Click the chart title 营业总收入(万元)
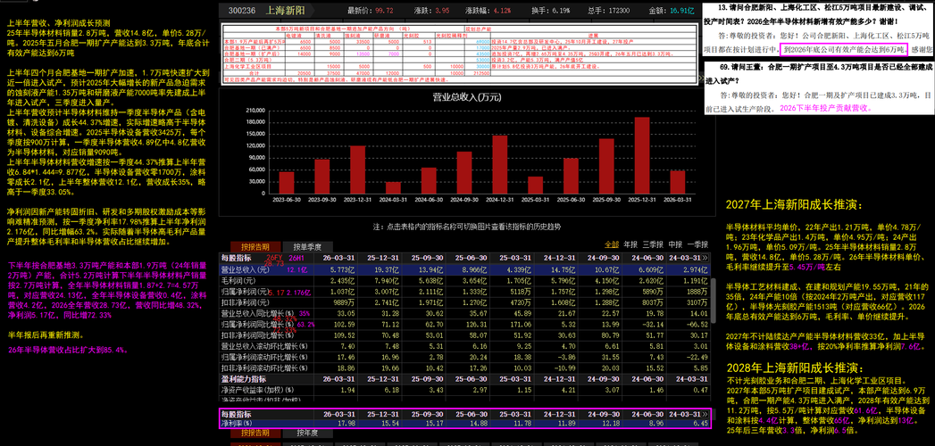This screenshot has height=446, width=935. (467, 97)
